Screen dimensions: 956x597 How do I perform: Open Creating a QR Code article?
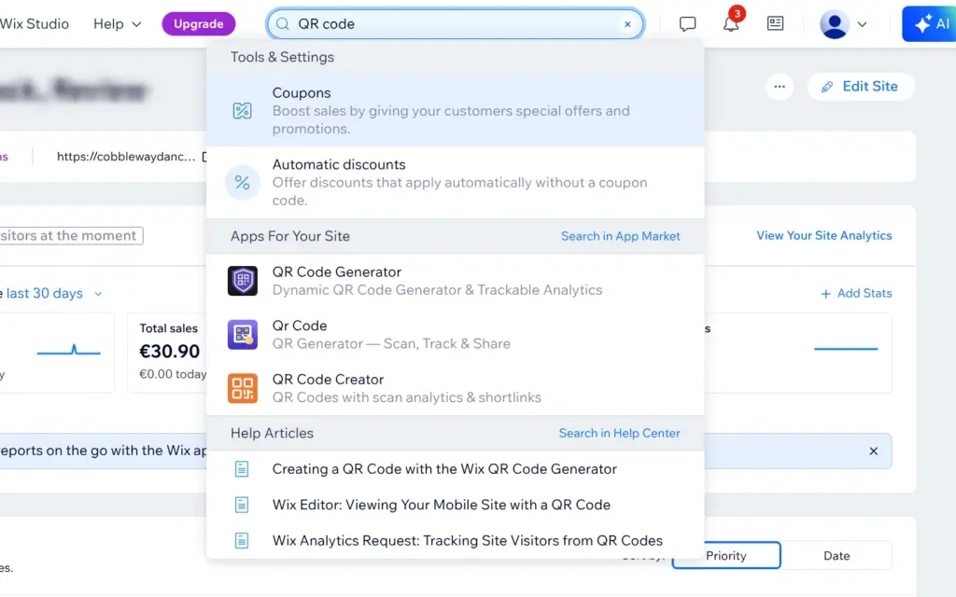(x=455, y=469)
